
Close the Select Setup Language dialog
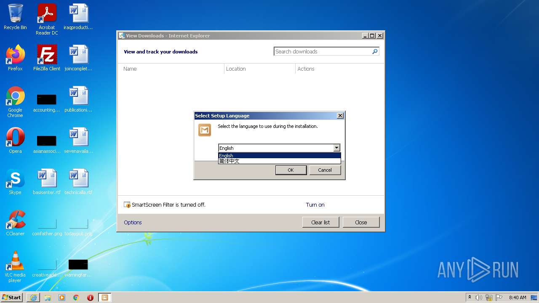340,116
